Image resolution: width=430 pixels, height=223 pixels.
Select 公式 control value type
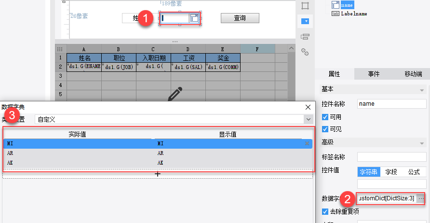point(414,172)
